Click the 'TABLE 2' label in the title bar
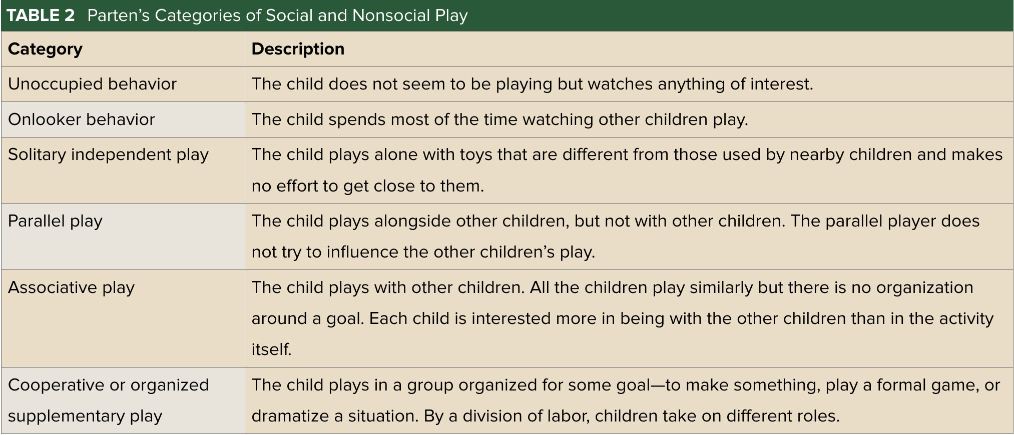 [x=41, y=15]
